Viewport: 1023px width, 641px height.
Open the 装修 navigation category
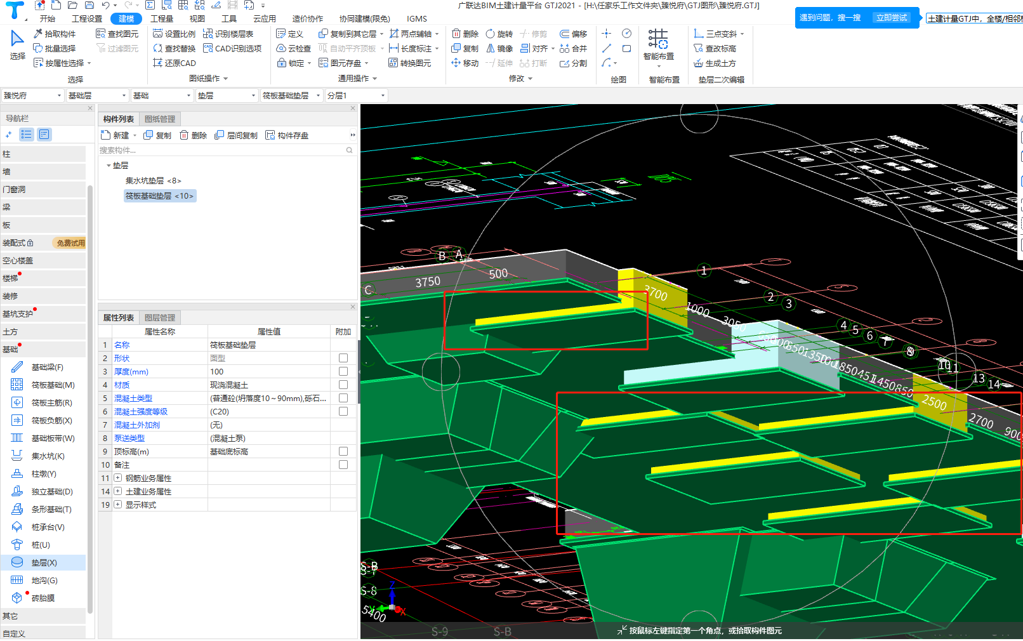click(43, 296)
